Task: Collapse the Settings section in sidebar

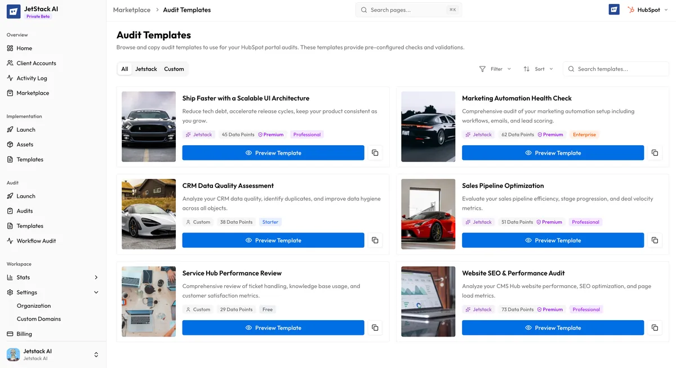Action: (x=96, y=292)
